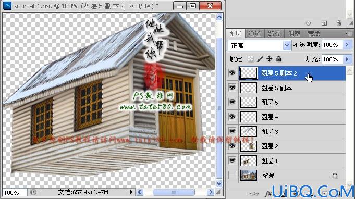This screenshot has width=355, height=199.
Task: Click the right arrow of the horizontal scrollbar
Action: [x=211, y=192]
